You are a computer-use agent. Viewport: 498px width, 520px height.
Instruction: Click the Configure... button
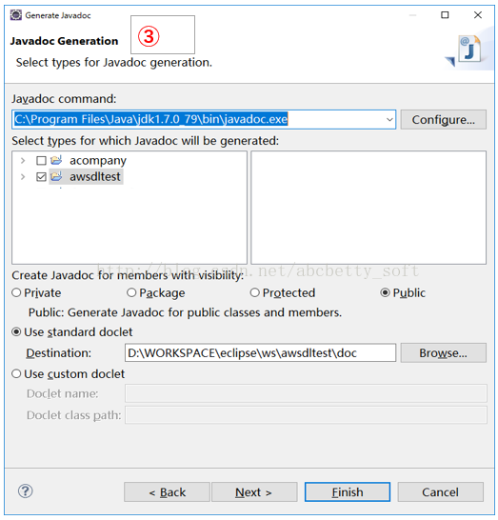pos(444,120)
